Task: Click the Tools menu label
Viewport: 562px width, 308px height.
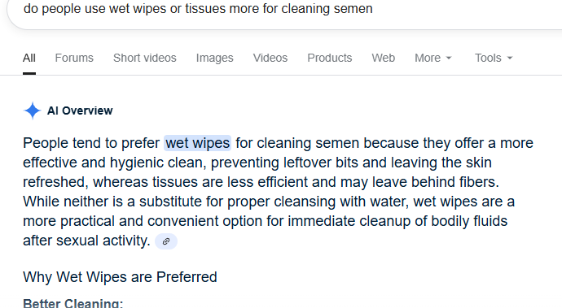Action: 488,58
